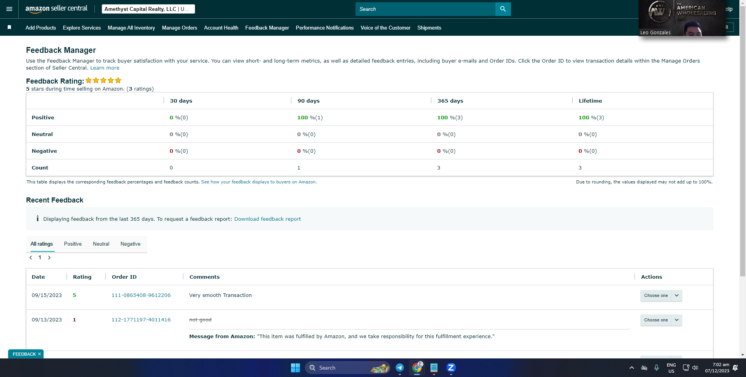Click the OneDrive cloud tray icon

tap(644, 368)
